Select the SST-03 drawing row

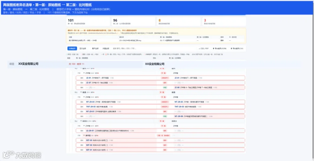pos(160,140)
